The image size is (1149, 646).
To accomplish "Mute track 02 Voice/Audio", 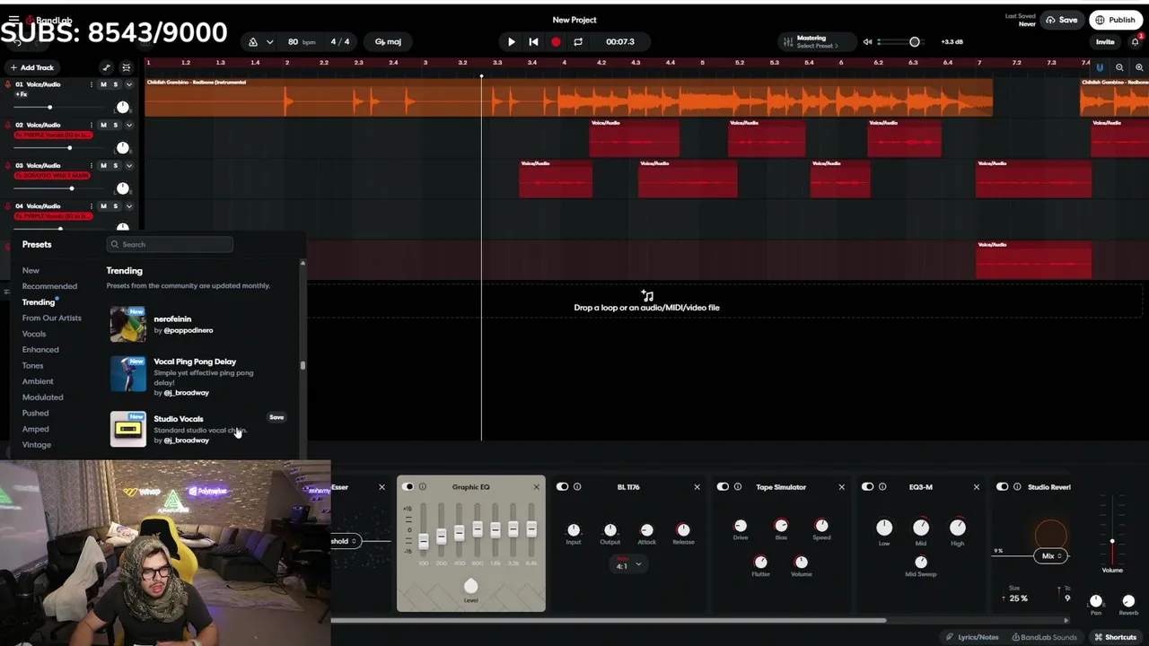I will click(103, 125).
